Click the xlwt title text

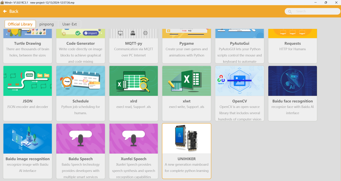186,101
